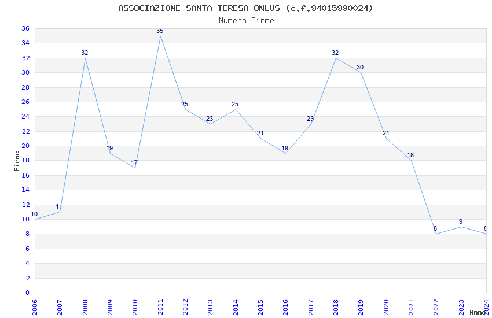
Task: Select the year 2021 on x-axis
Action: click(x=411, y=307)
